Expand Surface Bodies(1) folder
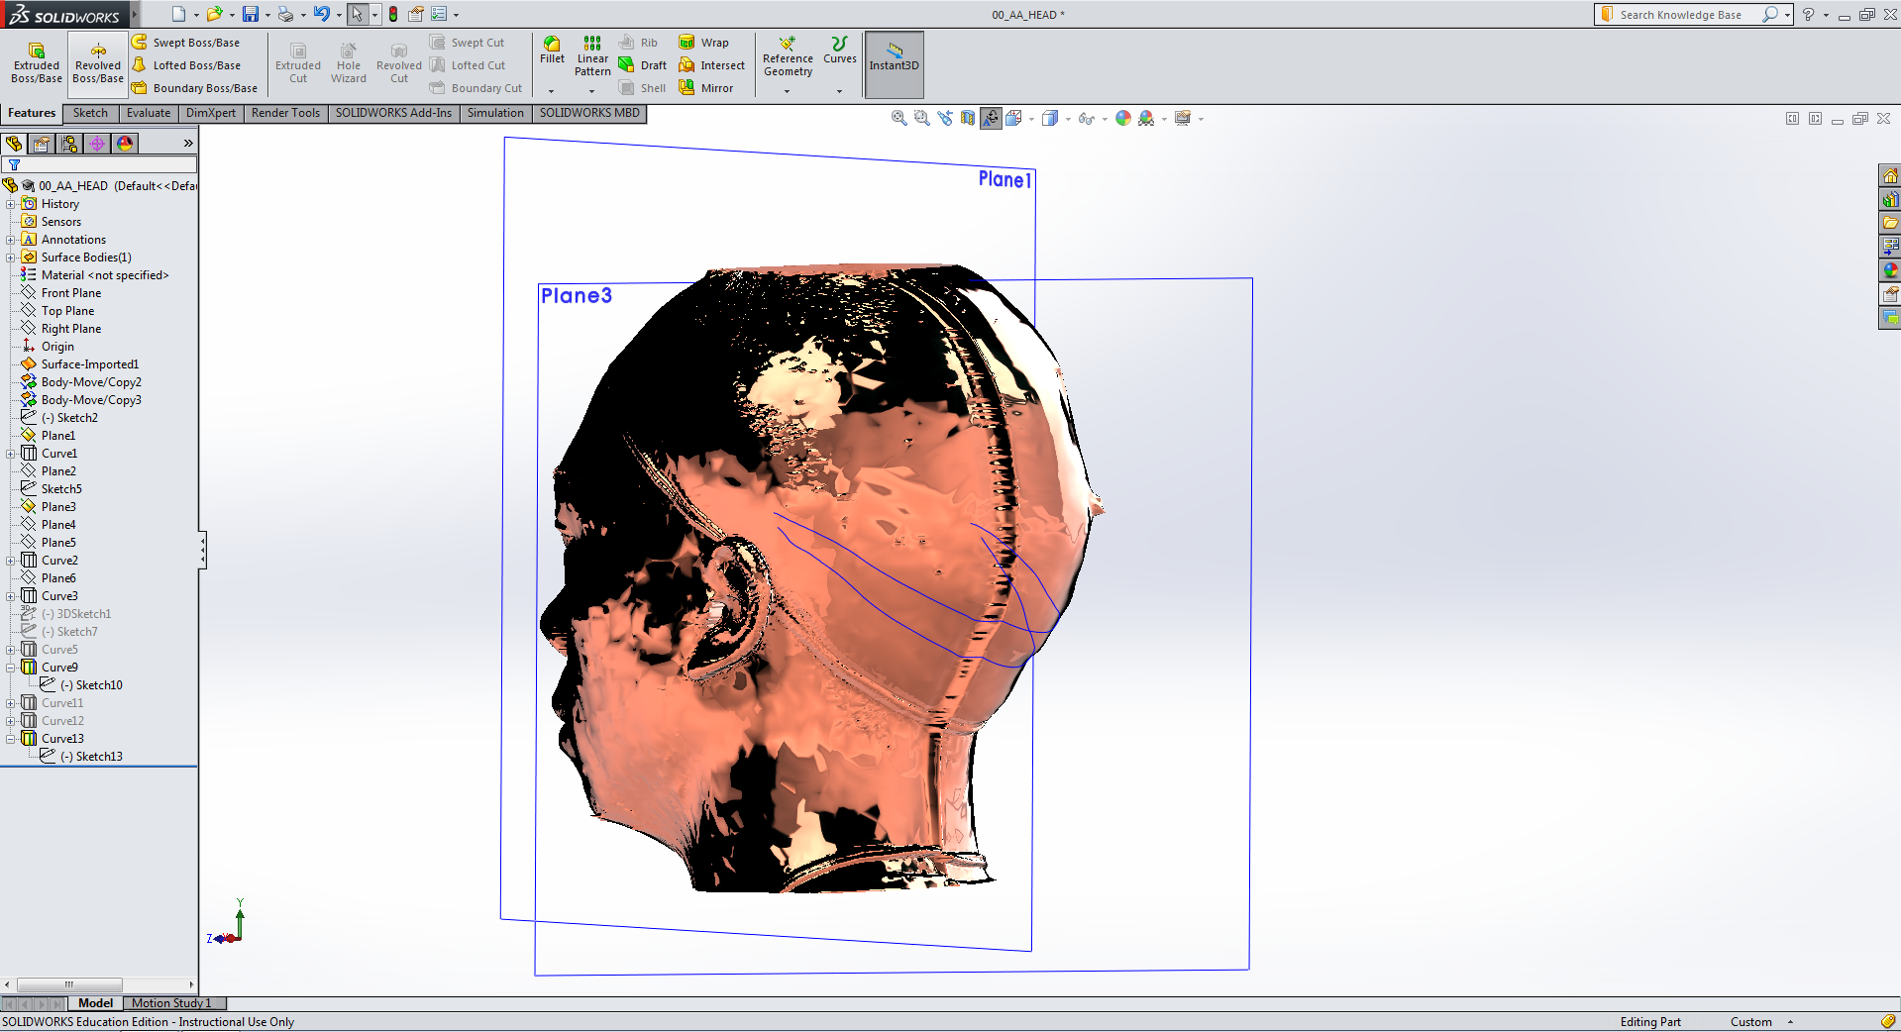Screen dimensions: 1901x1032 click(11, 258)
